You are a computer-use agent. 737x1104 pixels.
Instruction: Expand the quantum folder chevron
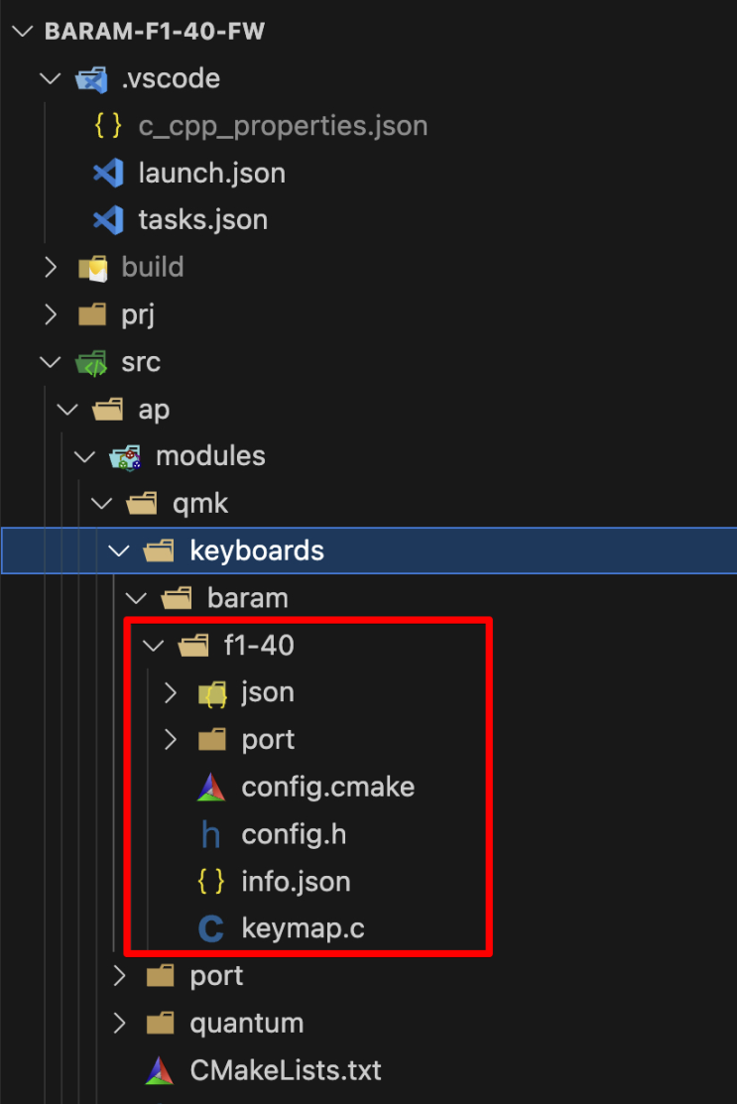coord(119,1023)
